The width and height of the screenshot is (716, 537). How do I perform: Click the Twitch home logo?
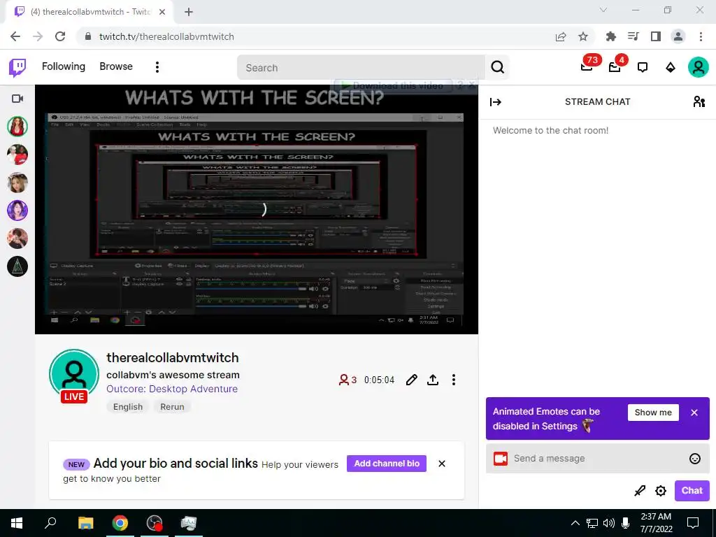coord(17,68)
